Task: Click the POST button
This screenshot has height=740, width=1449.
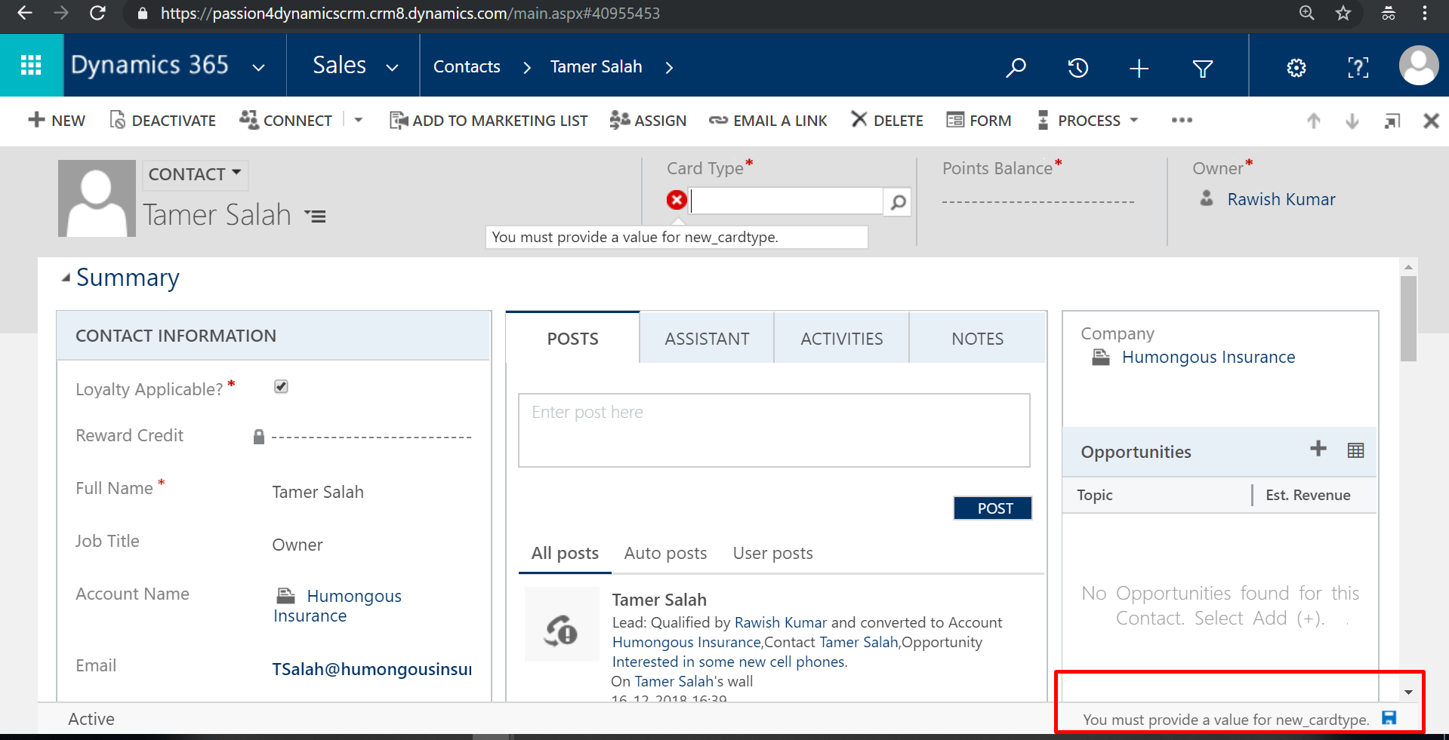Action: coord(993,508)
